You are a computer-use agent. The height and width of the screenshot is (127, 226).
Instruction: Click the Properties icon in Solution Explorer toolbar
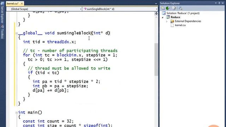(x=163, y=8)
